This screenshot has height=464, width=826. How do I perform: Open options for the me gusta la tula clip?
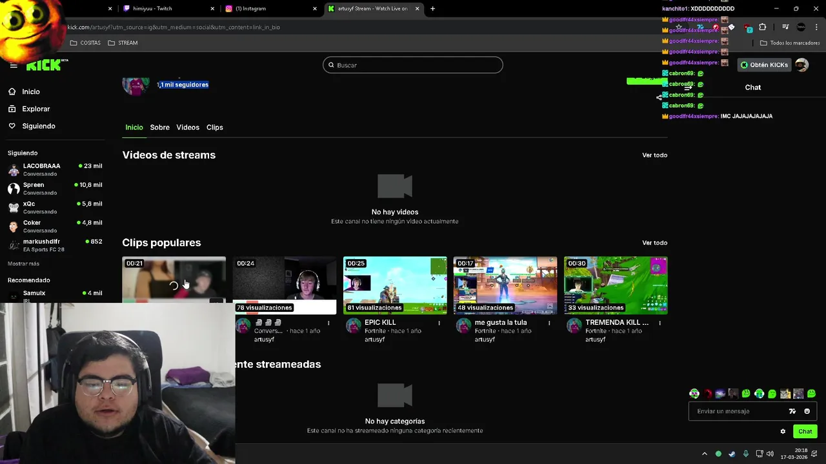click(550, 323)
